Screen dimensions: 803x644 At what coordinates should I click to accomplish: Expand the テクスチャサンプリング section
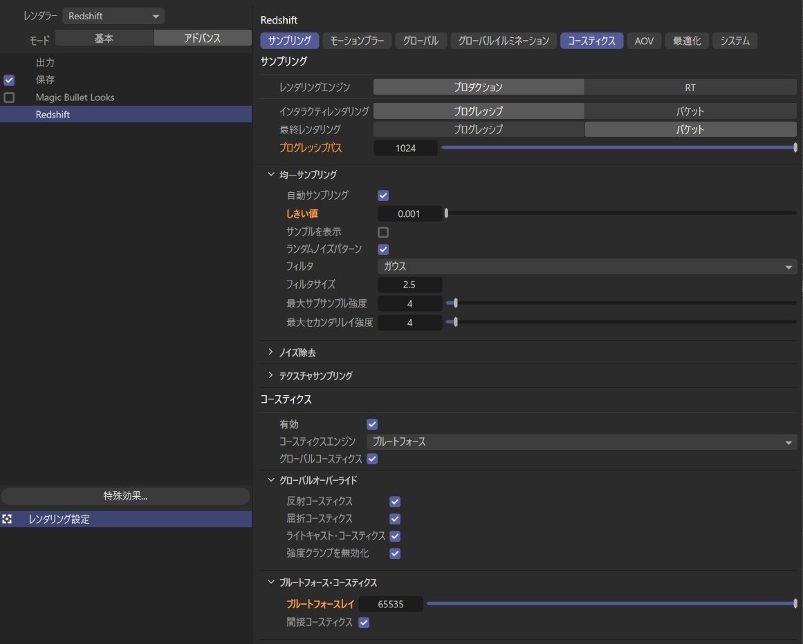click(271, 375)
